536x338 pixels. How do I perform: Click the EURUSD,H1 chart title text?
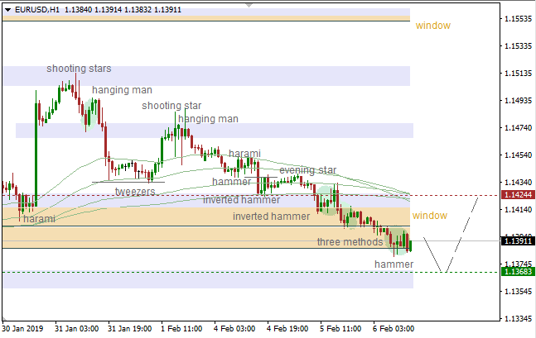tap(31, 9)
